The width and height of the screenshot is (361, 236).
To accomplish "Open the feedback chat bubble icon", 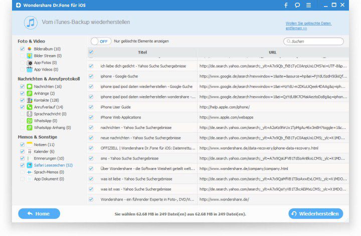I will pyautogui.click(x=297, y=5).
